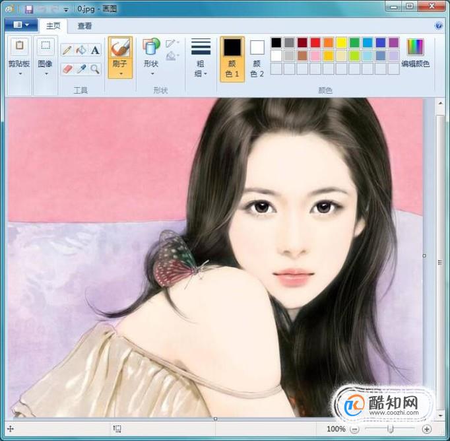Click the line thickness (粗细) icon
This screenshot has width=450, height=441.
[x=201, y=47]
